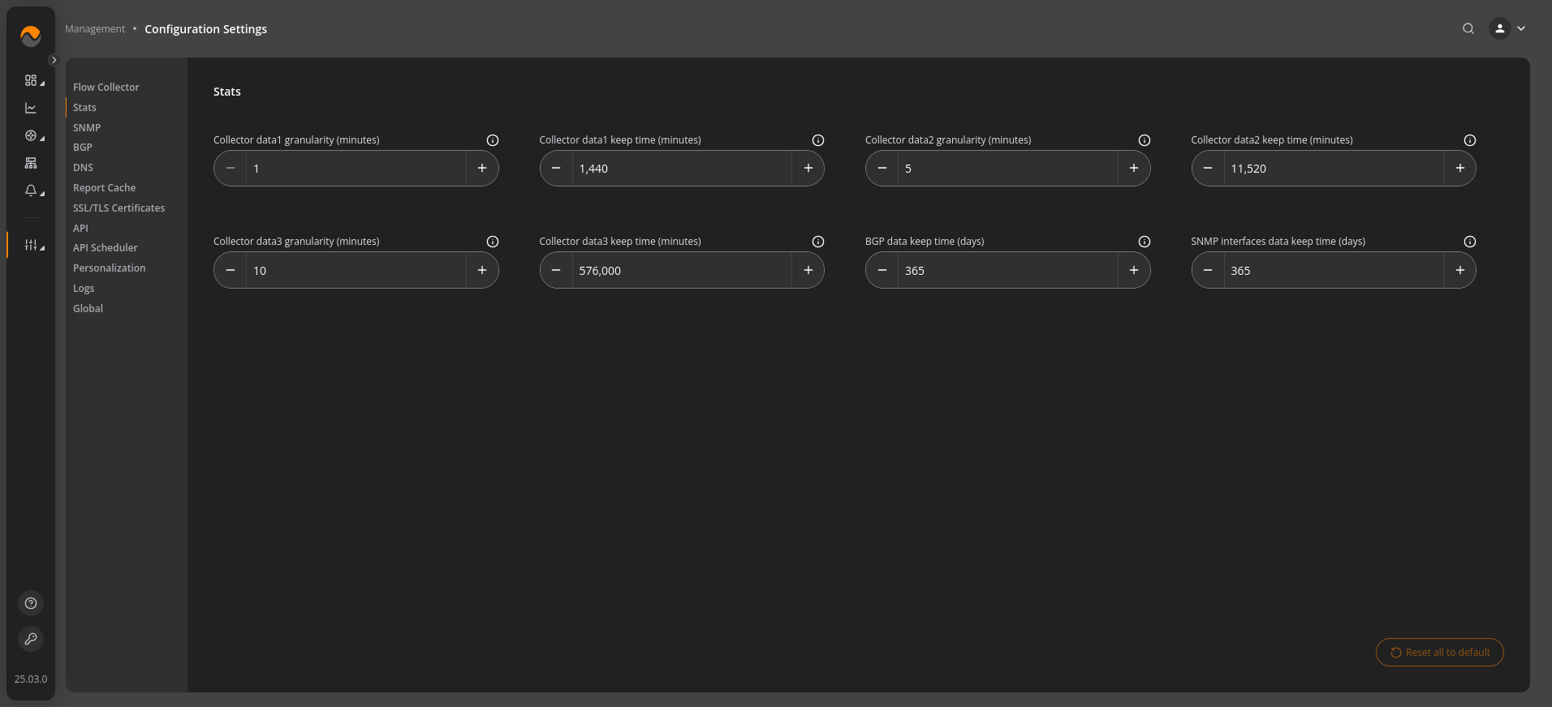Decrease Collector data2 granularity value
This screenshot has width=1552, height=707.
(x=882, y=169)
